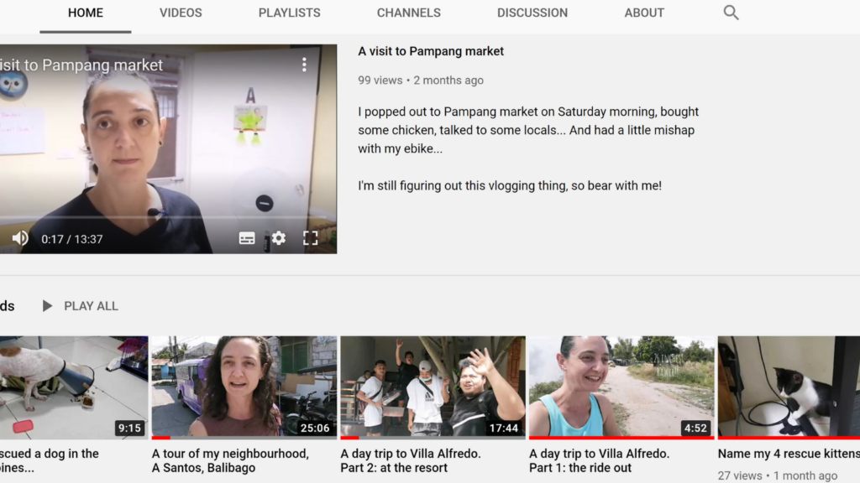The width and height of the screenshot is (860, 483).
Task: Open the Playlists tab
Action: tap(290, 13)
